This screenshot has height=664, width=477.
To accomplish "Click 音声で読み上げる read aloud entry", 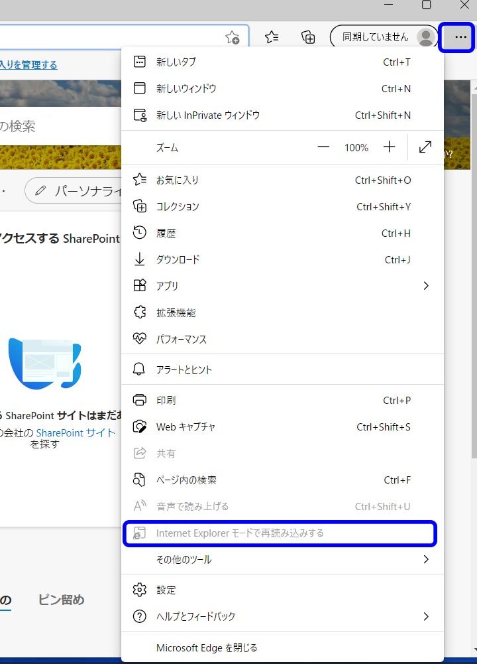I will coord(282,507).
